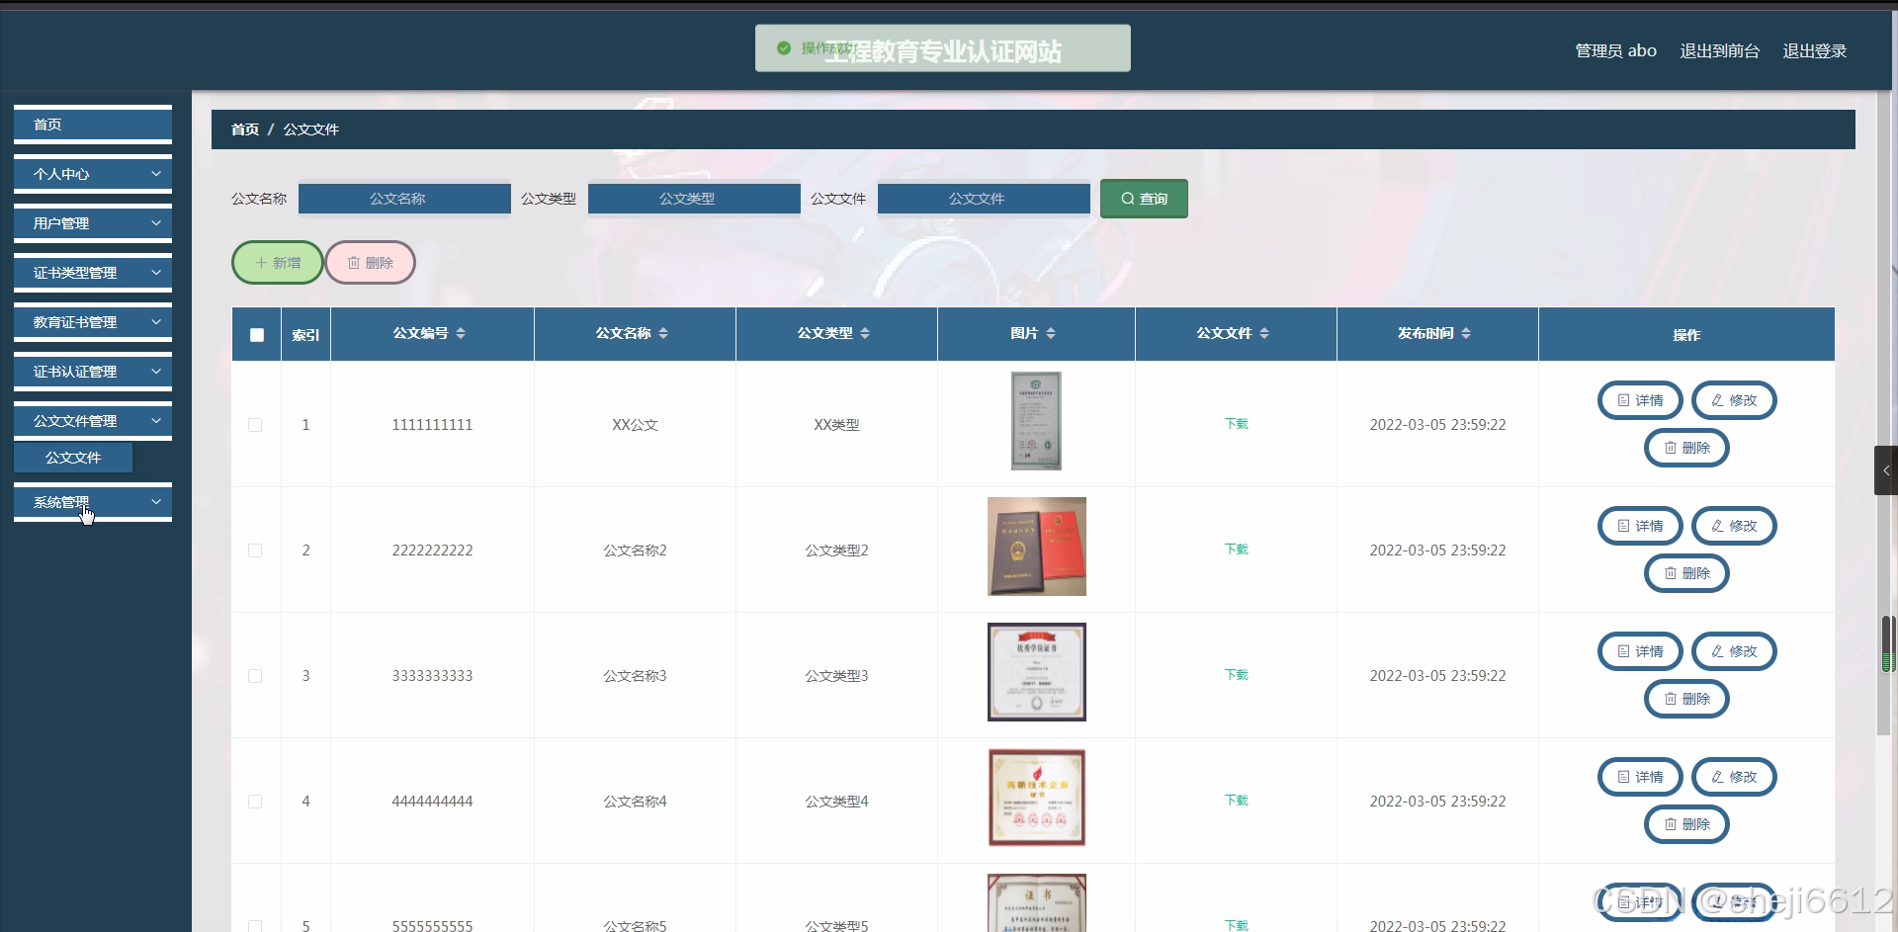
Task: Expand the 证书认证管理 sidebar menu
Action: point(93,372)
